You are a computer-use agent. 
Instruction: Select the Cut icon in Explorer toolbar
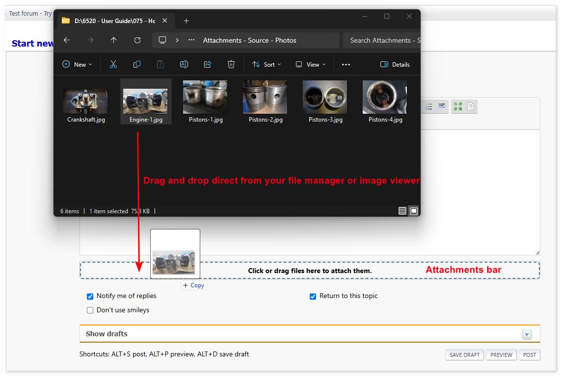click(x=113, y=64)
